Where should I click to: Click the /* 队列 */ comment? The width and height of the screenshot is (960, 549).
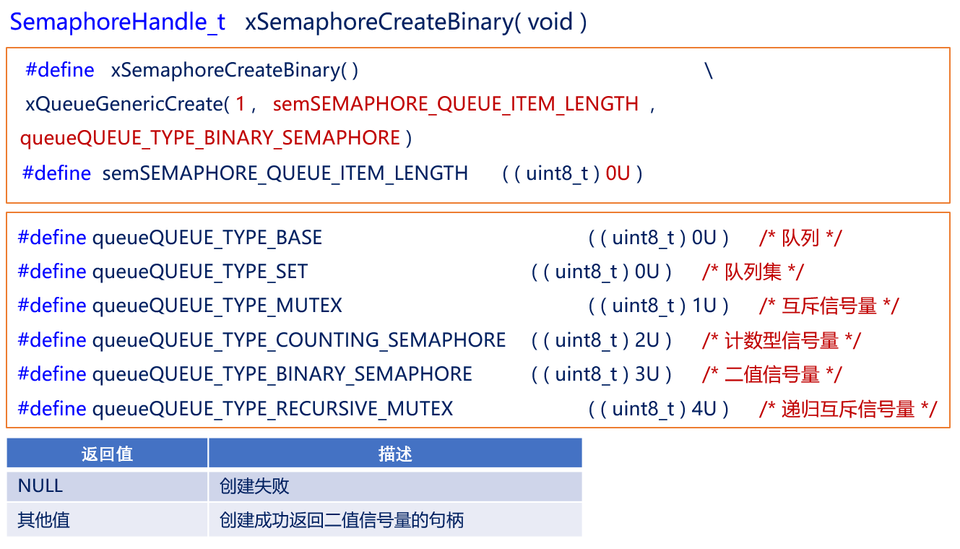[x=800, y=238]
